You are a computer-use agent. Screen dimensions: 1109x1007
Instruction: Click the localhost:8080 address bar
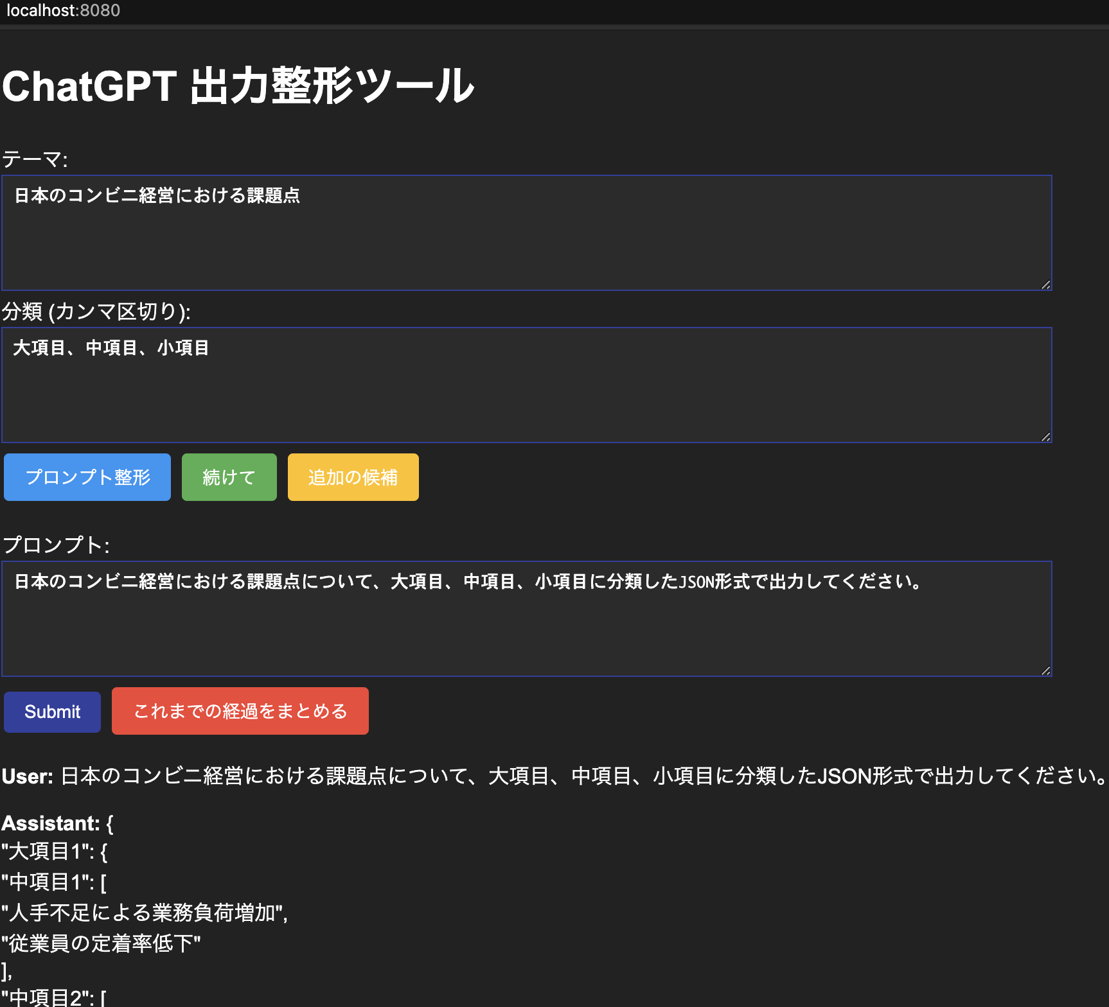pyautogui.click(x=64, y=10)
